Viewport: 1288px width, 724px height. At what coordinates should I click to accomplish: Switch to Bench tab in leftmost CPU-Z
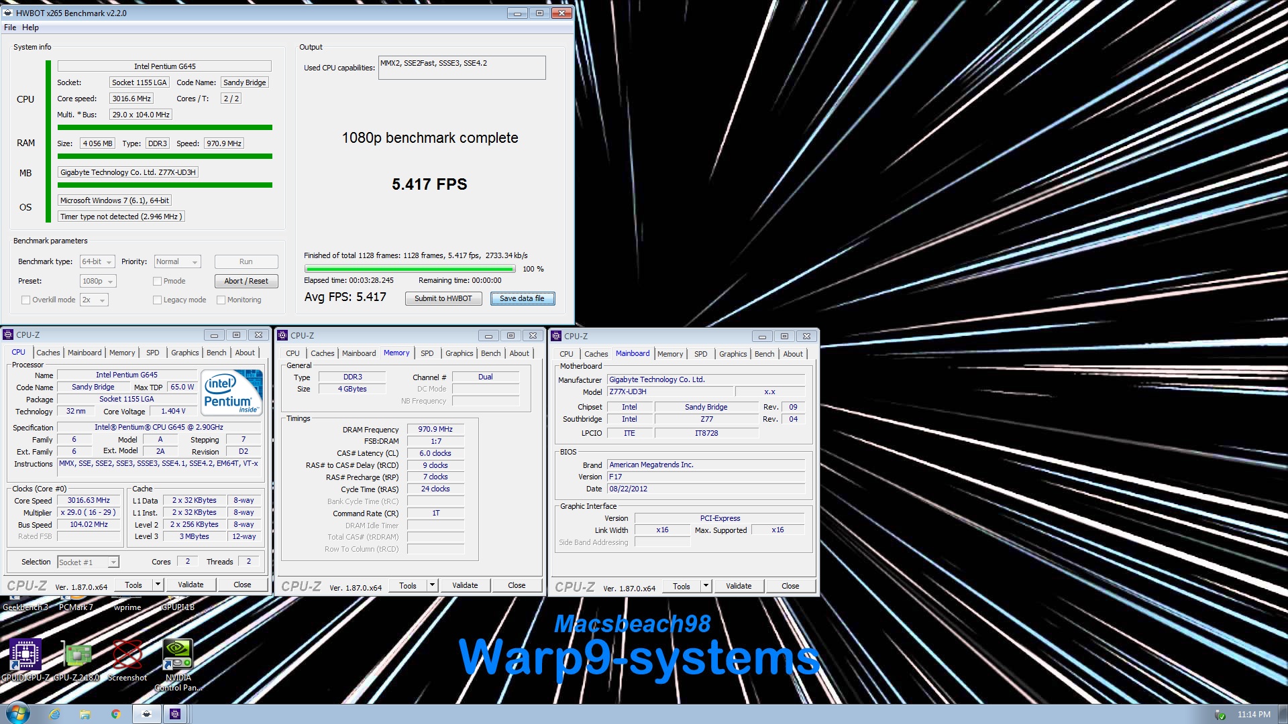point(216,353)
